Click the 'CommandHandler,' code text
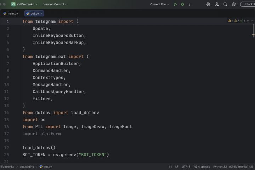The width and height of the screenshot is (255, 170). [52, 70]
